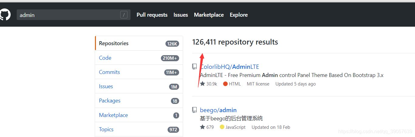Click the star icon showing 679
The image size is (415, 137).
[202, 127]
